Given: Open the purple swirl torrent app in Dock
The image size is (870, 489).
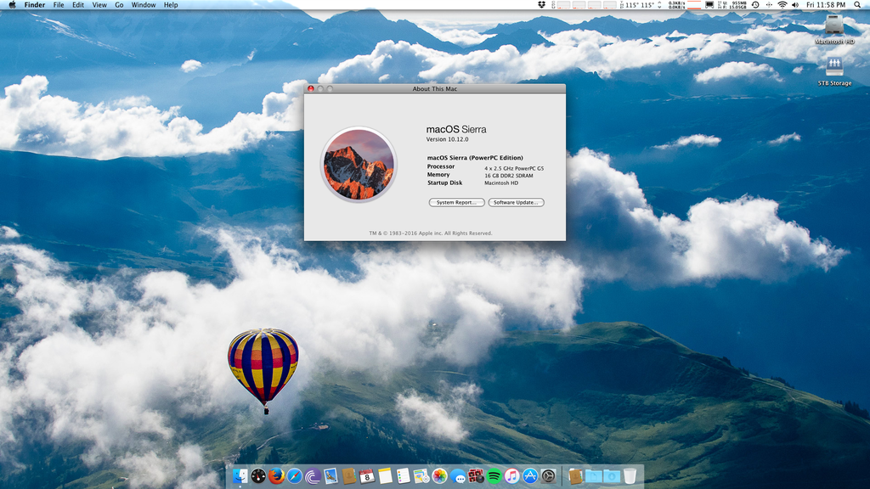Looking at the screenshot, I should coord(313,475).
